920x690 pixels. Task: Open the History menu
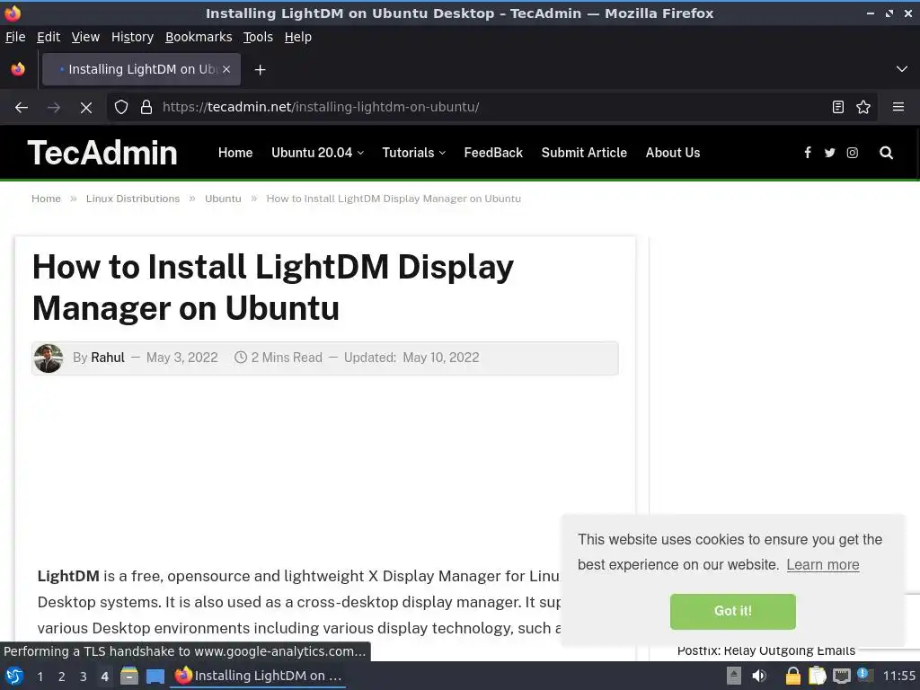[x=132, y=37]
